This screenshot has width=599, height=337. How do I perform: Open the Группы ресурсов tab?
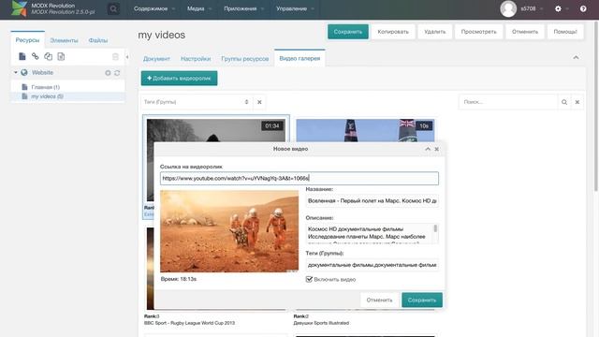245,59
